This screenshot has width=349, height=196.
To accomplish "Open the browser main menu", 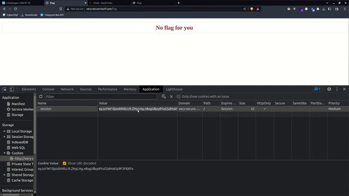I will click(x=345, y=9).
